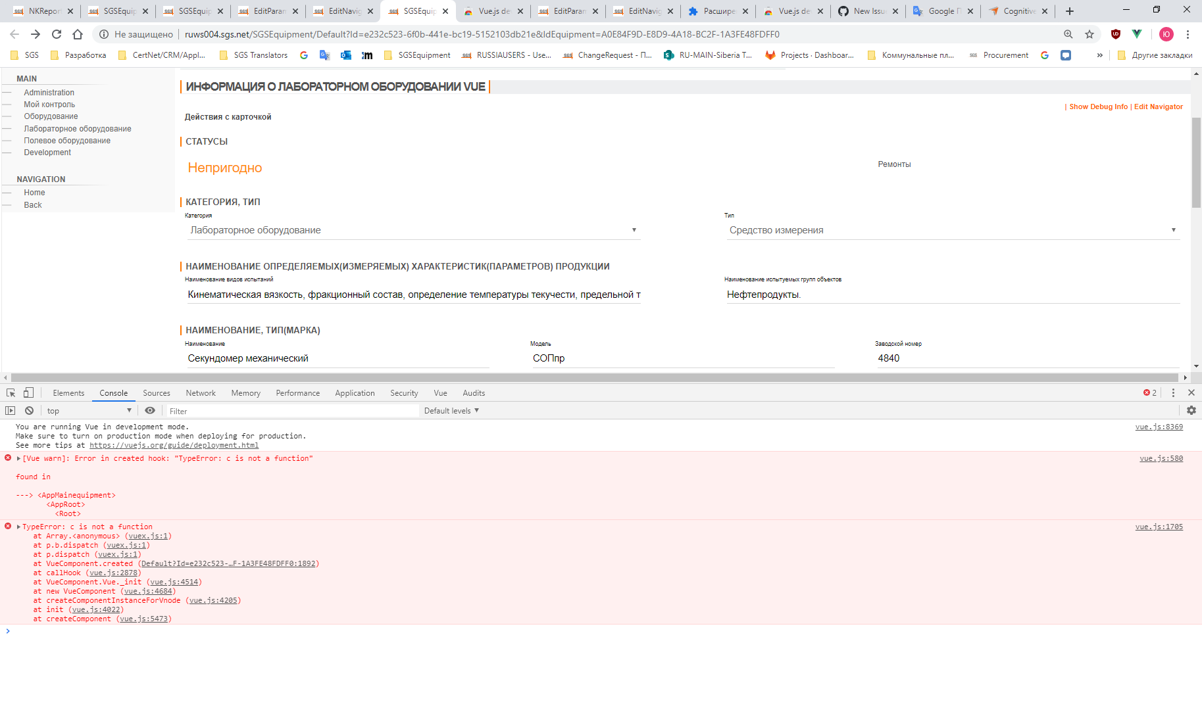Open the Vue.js devtools extension
Screen dimensions: 1202x710
[1136, 34]
